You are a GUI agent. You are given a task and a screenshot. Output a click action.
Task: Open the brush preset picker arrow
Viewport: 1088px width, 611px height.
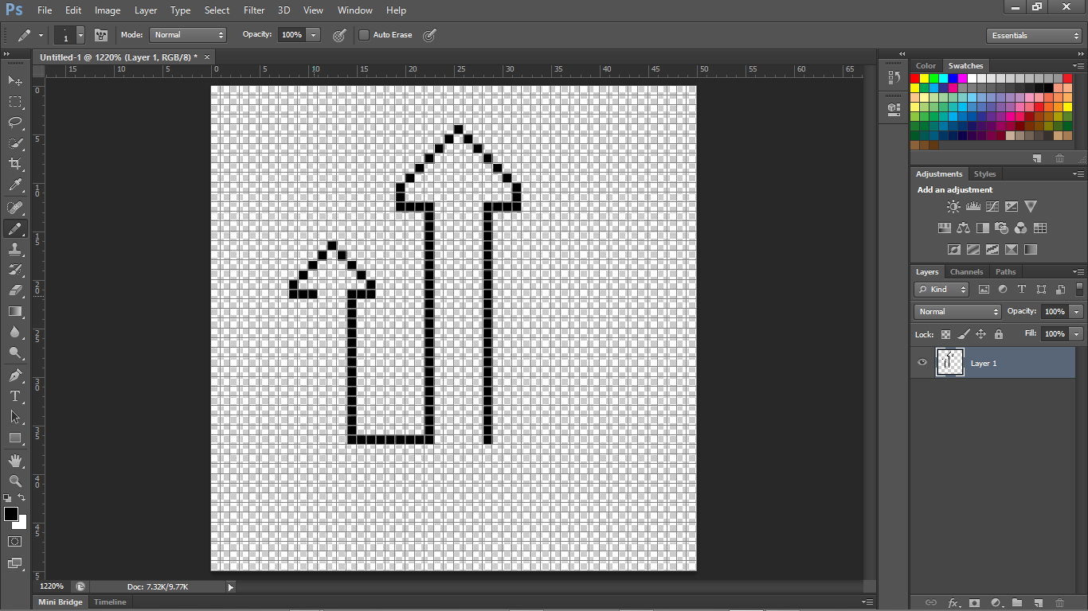click(80, 36)
